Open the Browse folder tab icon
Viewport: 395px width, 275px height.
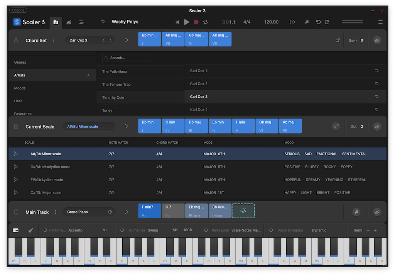(x=56, y=22)
